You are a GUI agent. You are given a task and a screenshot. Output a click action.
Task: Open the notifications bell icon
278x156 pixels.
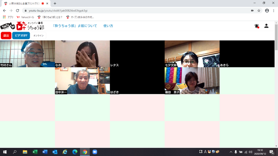[x=257, y=26]
